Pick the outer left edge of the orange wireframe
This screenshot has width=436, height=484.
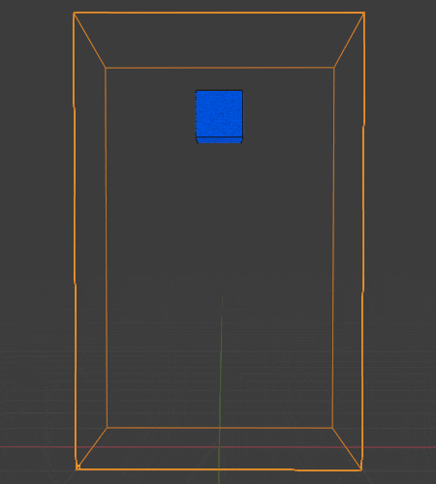click(75, 240)
